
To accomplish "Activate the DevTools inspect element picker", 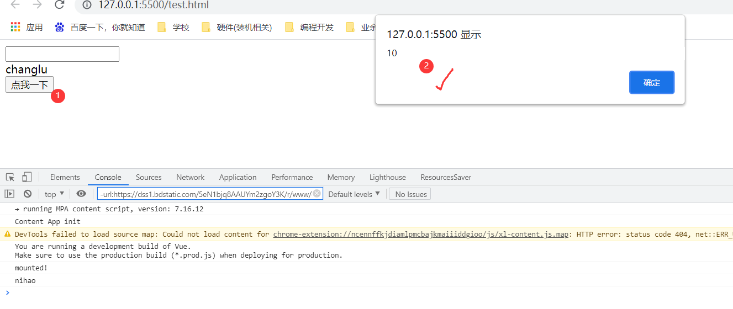I will [x=10, y=177].
